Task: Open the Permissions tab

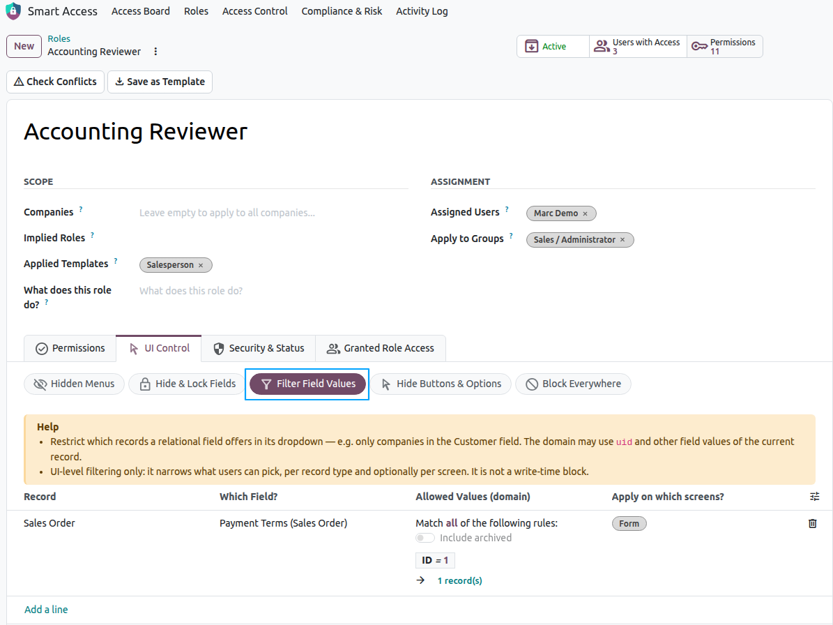Action: click(x=70, y=348)
